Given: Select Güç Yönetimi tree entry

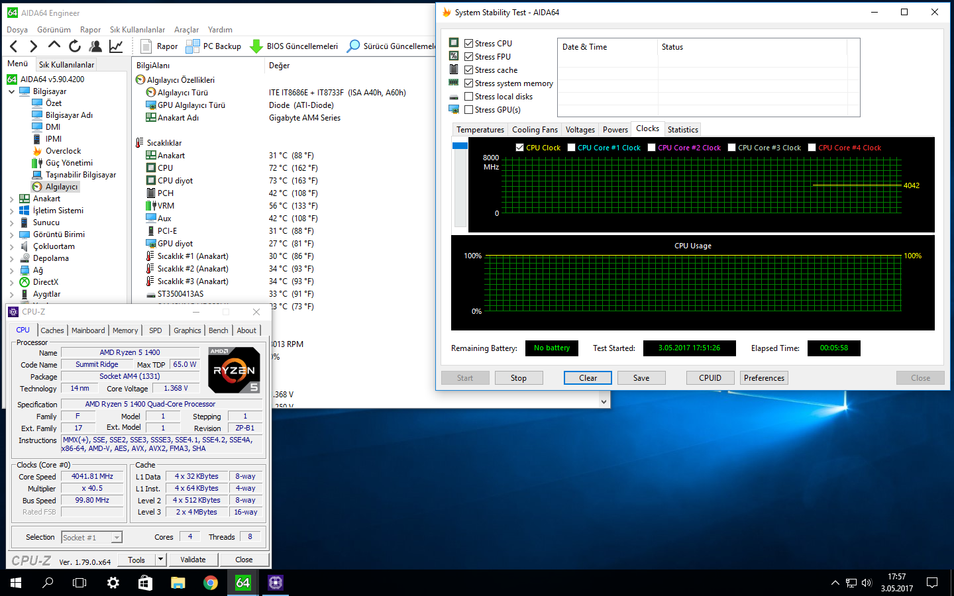Looking at the screenshot, I should pos(62,163).
